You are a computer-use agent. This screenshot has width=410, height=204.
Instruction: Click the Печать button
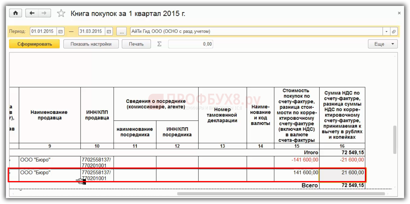click(136, 44)
